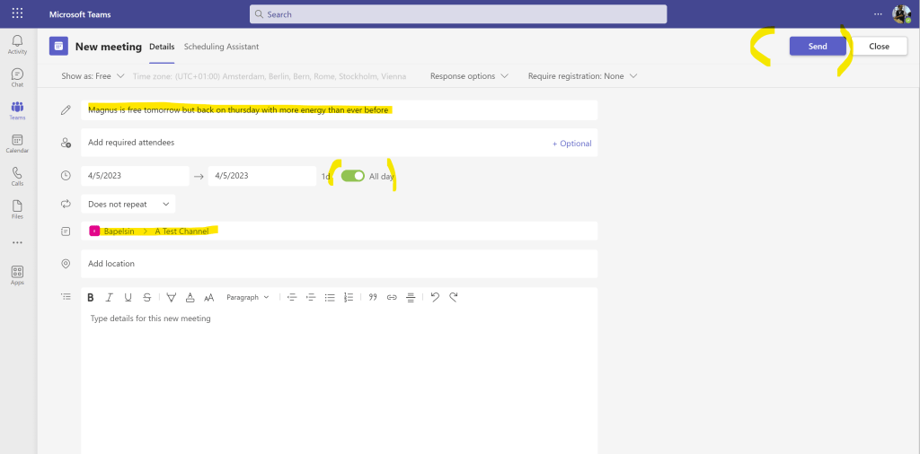The image size is (920, 454).
Task: Switch to the Scheduling Assistant tab
Action: coord(221,47)
